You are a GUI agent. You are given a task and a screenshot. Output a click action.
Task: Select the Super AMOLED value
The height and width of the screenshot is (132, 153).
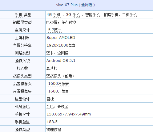pyautogui.click(x=61, y=38)
